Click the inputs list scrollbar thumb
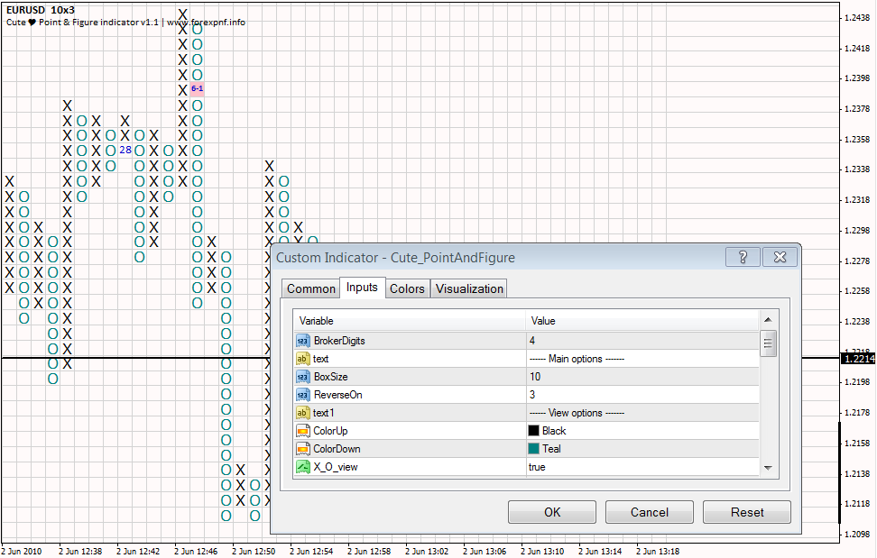The height and width of the screenshot is (558, 877). coord(768,343)
